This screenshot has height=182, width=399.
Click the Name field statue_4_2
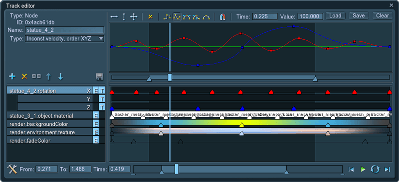(x=65, y=30)
